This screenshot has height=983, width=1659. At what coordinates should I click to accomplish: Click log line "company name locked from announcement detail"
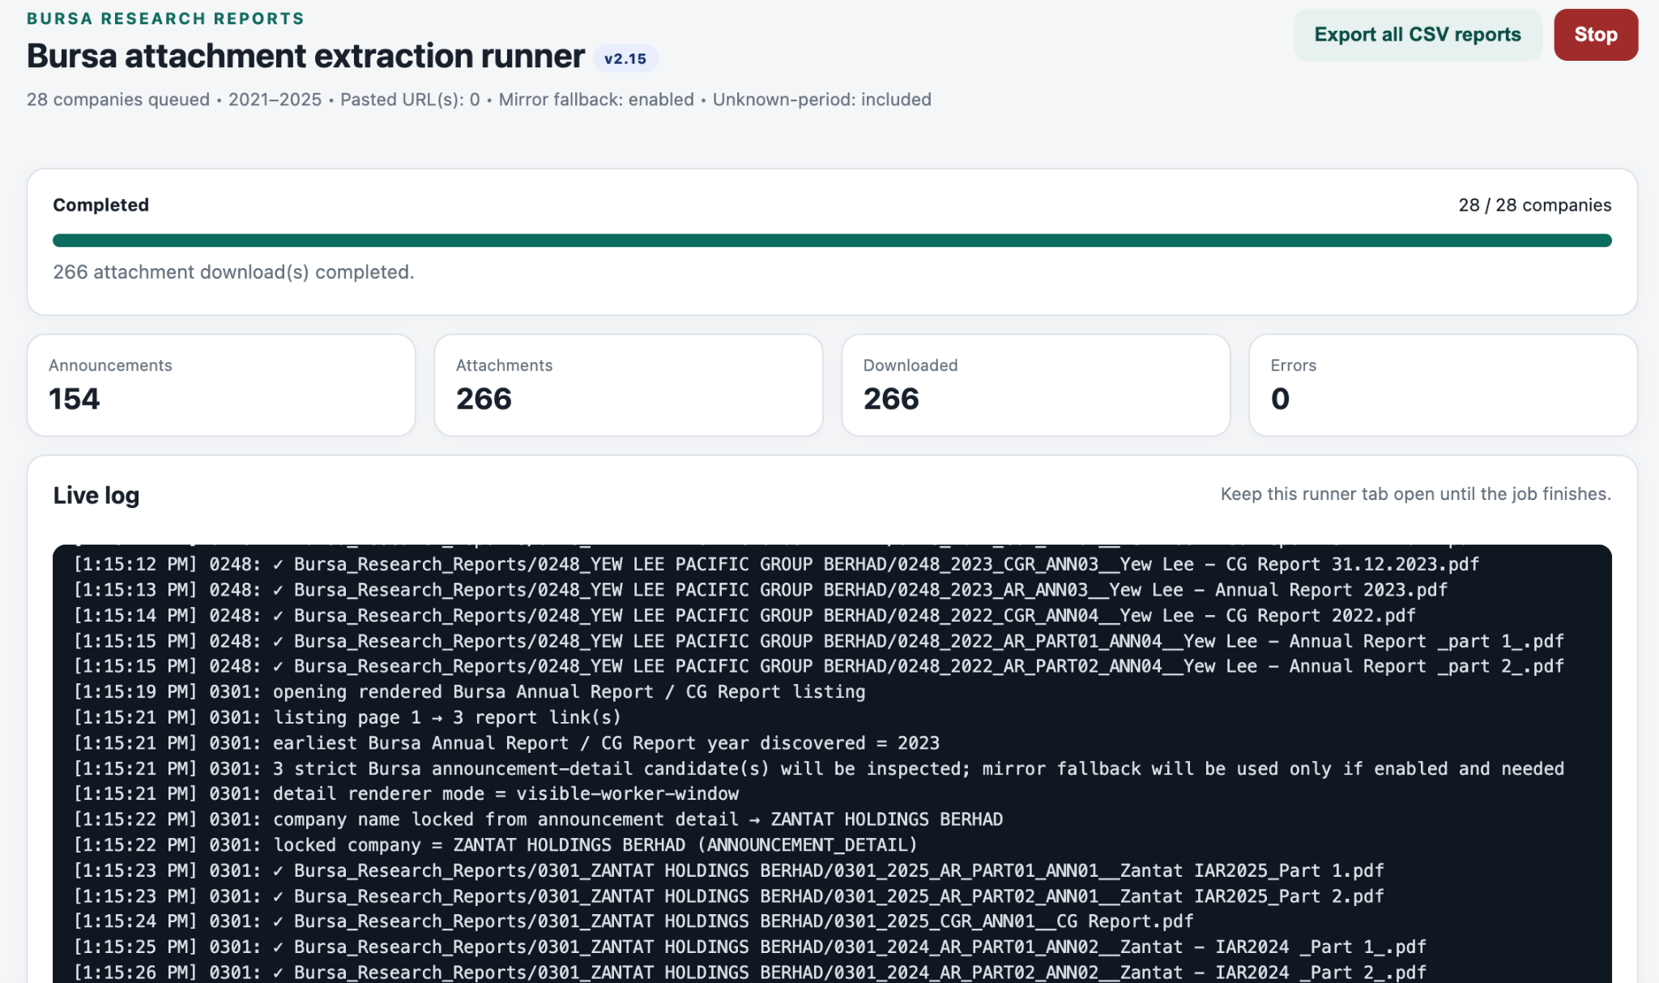click(x=538, y=819)
